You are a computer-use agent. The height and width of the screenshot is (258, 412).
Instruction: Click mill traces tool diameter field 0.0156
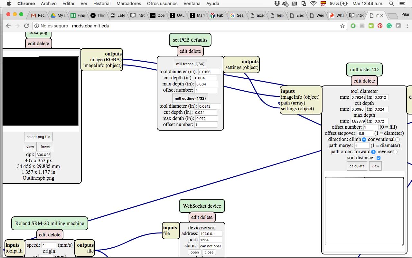(210, 72)
